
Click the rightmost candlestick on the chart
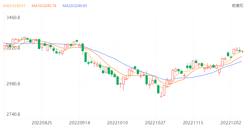(243, 51)
